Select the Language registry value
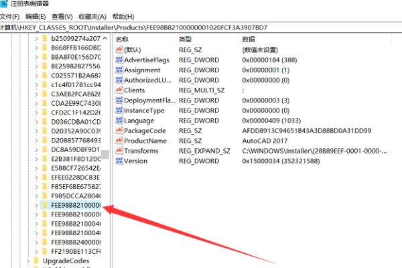402x268 pixels. tap(139, 121)
